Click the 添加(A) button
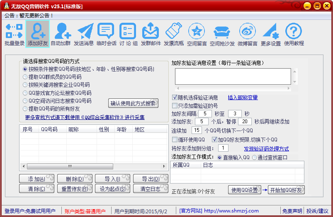The height and width of the screenshot is (217, 333). 36,179
